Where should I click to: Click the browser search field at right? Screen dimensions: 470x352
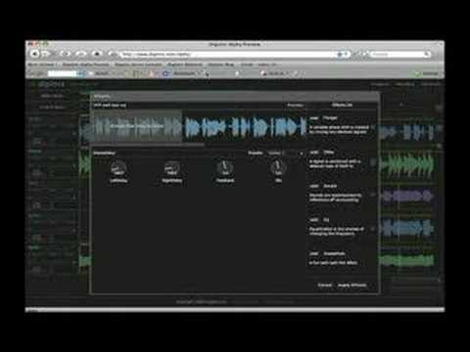(x=400, y=54)
